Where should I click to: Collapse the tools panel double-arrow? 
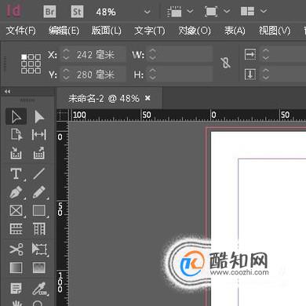coord(8,91)
